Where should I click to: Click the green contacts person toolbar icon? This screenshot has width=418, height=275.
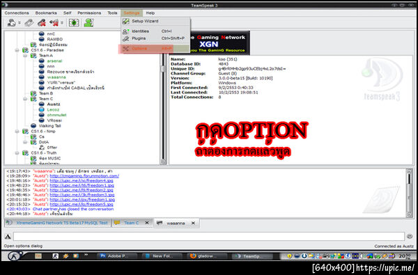click(88, 23)
